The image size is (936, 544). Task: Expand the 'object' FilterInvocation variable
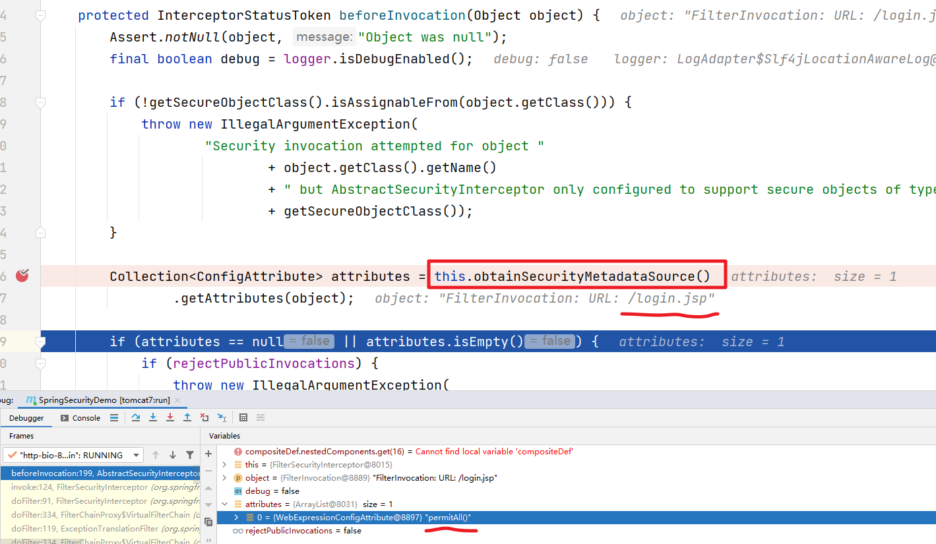(x=224, y=478)
